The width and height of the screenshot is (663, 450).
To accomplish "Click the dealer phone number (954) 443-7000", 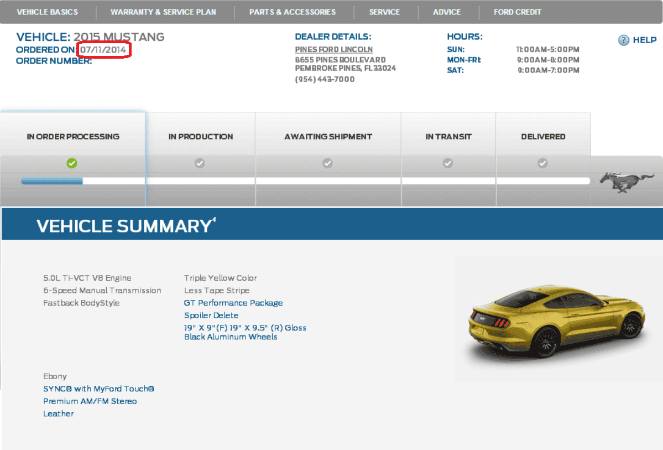I will 325,79.
